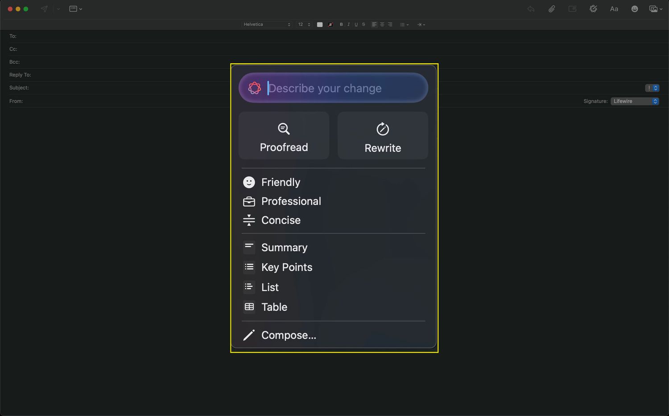Click the Describe your change field
The width and height of the screenshot is (669, 416).
click(x=339, y=88)
